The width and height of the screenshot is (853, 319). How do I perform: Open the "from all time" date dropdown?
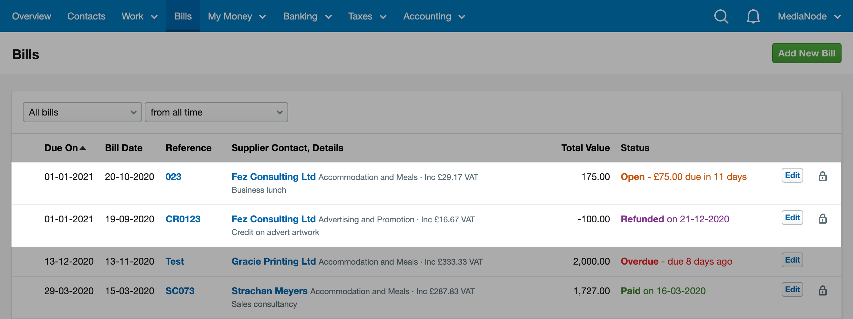click(216, 112)
